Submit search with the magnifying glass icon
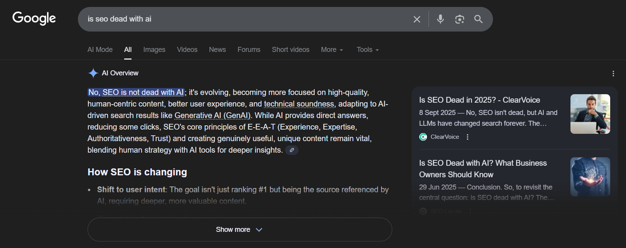Screen dimensions: 626x248 coord(478,19)
